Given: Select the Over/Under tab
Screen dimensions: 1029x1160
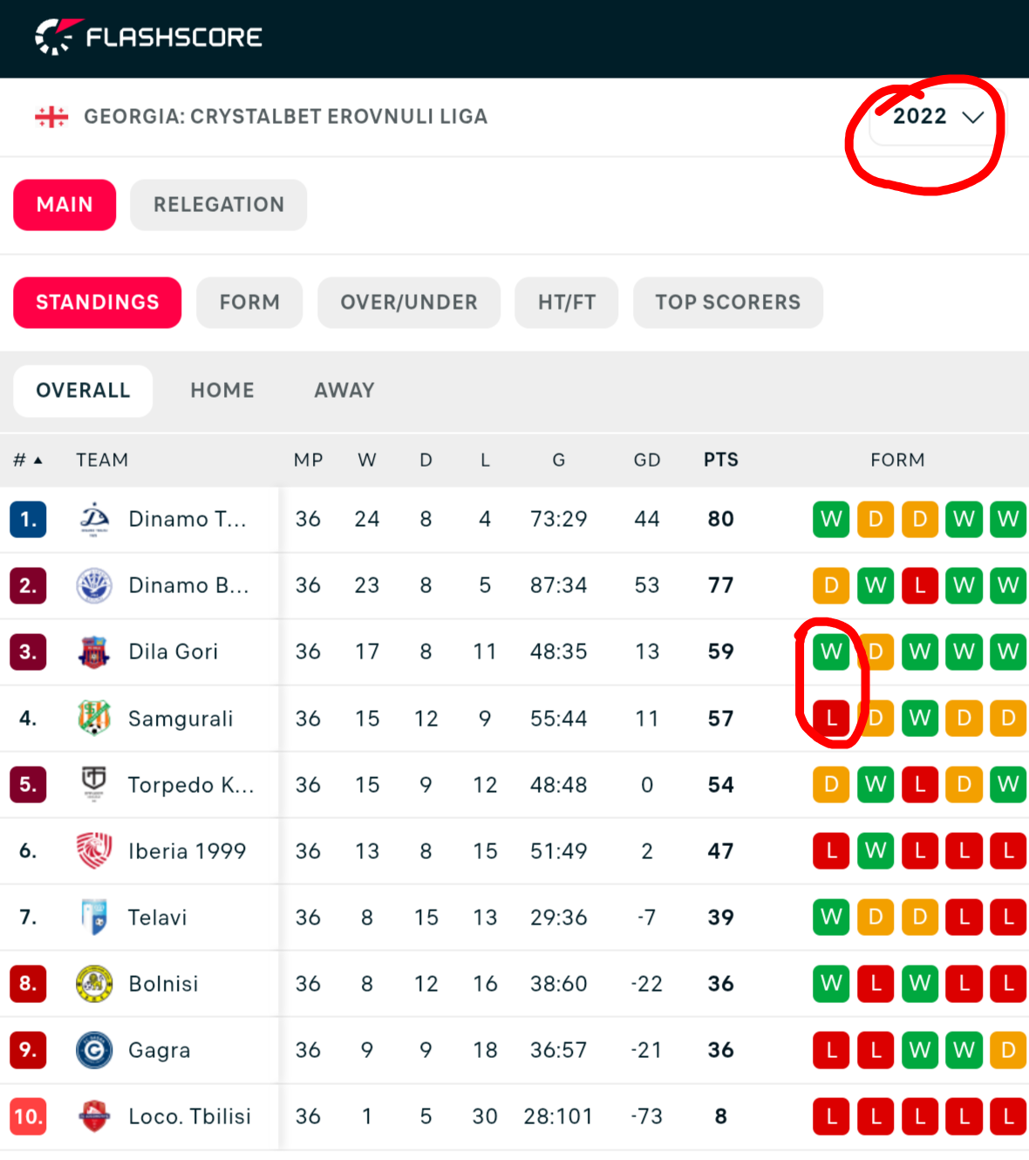Looking at the screenshot, I should click(x=408, y=303).
